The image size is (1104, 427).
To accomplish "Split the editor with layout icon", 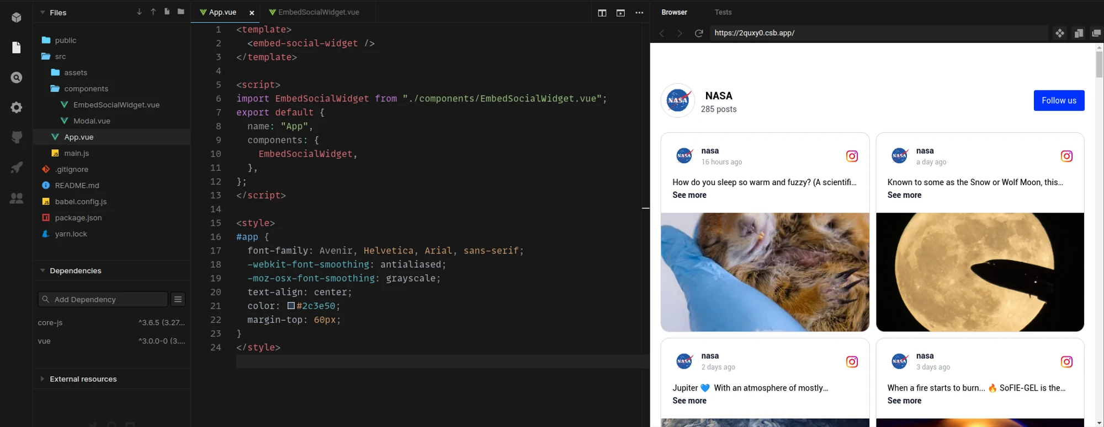I will pos(602,13).
